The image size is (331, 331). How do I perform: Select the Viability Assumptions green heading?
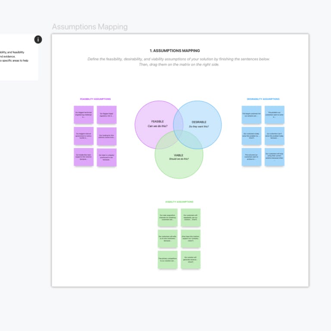[x=179, y=202]
